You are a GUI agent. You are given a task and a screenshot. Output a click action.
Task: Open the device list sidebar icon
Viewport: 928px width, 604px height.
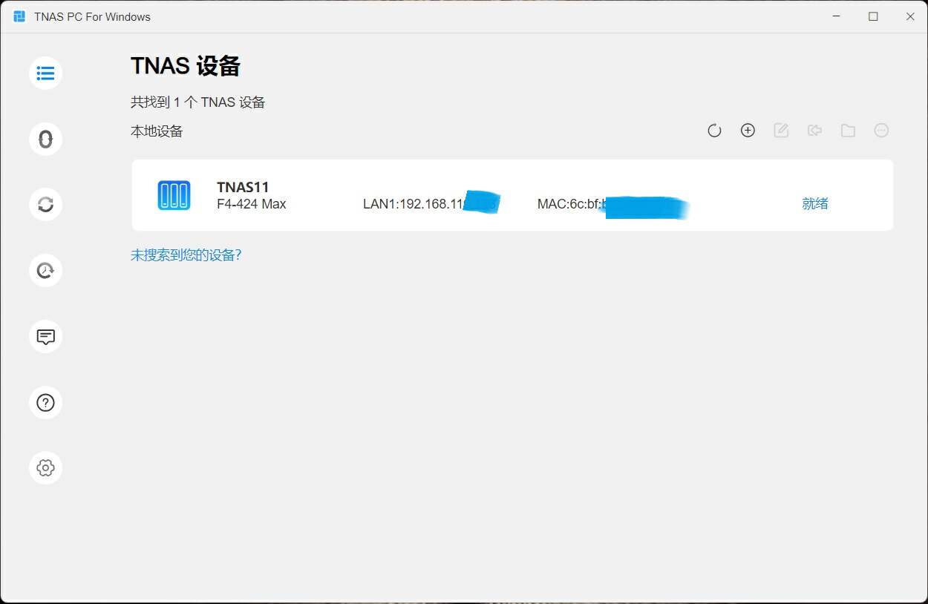point(45,73)
